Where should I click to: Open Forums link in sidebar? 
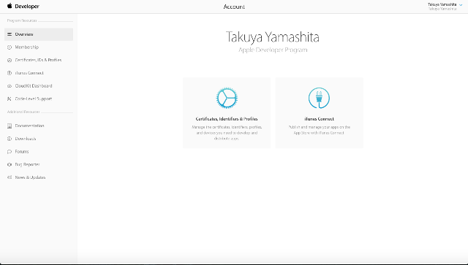[22, 151]
